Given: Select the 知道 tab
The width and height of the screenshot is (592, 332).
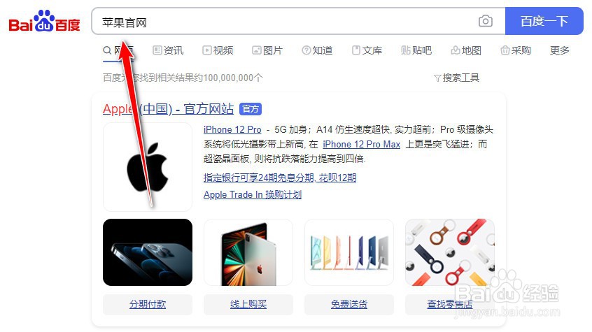Looking at the screenshot, I should tap(317, 50).
